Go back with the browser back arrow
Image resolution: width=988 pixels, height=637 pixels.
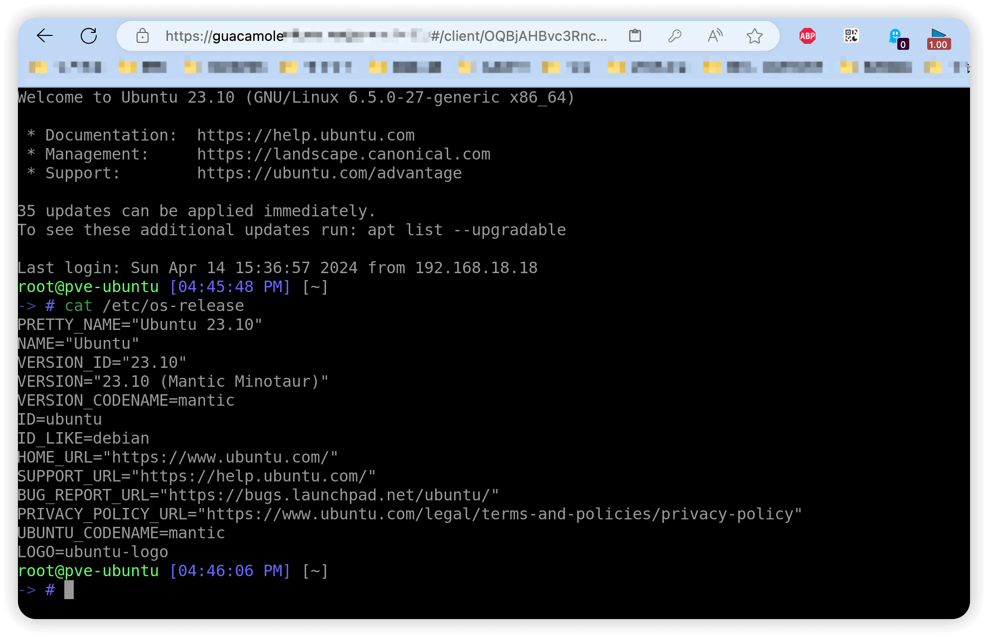pyautogui.click(x=45, y=36)
